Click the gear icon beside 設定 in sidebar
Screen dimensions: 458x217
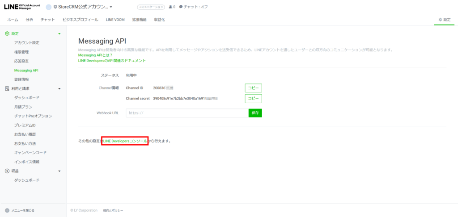pos(7,34)
